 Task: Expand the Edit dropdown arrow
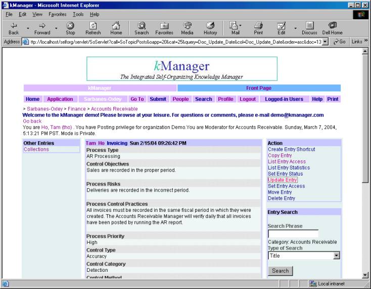click(296, 28)
